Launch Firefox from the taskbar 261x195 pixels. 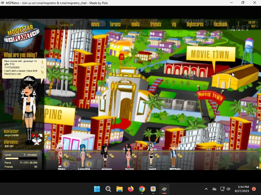point(131,189)
